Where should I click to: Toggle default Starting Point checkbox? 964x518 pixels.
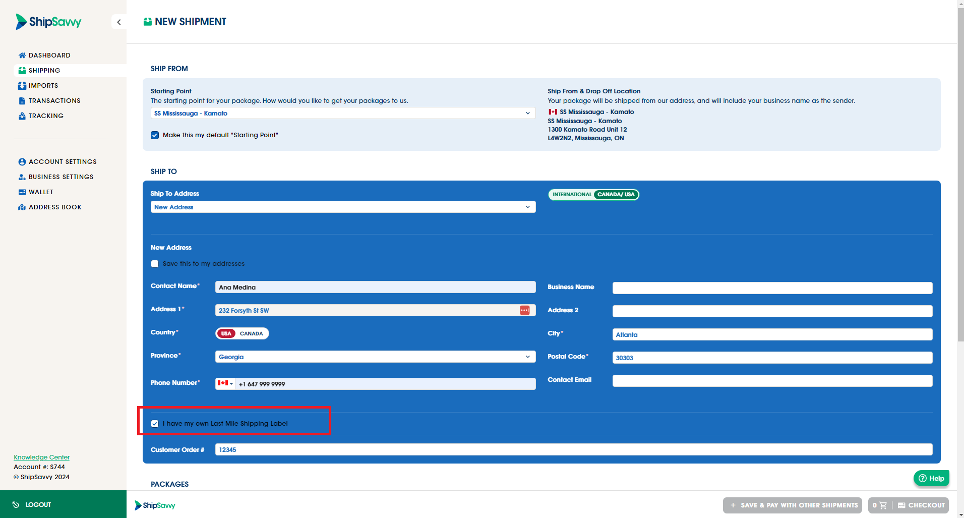[155, 135]
